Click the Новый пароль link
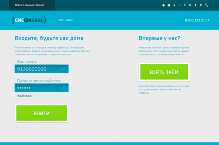Viewport: 219px width, 145px height. 24,96
